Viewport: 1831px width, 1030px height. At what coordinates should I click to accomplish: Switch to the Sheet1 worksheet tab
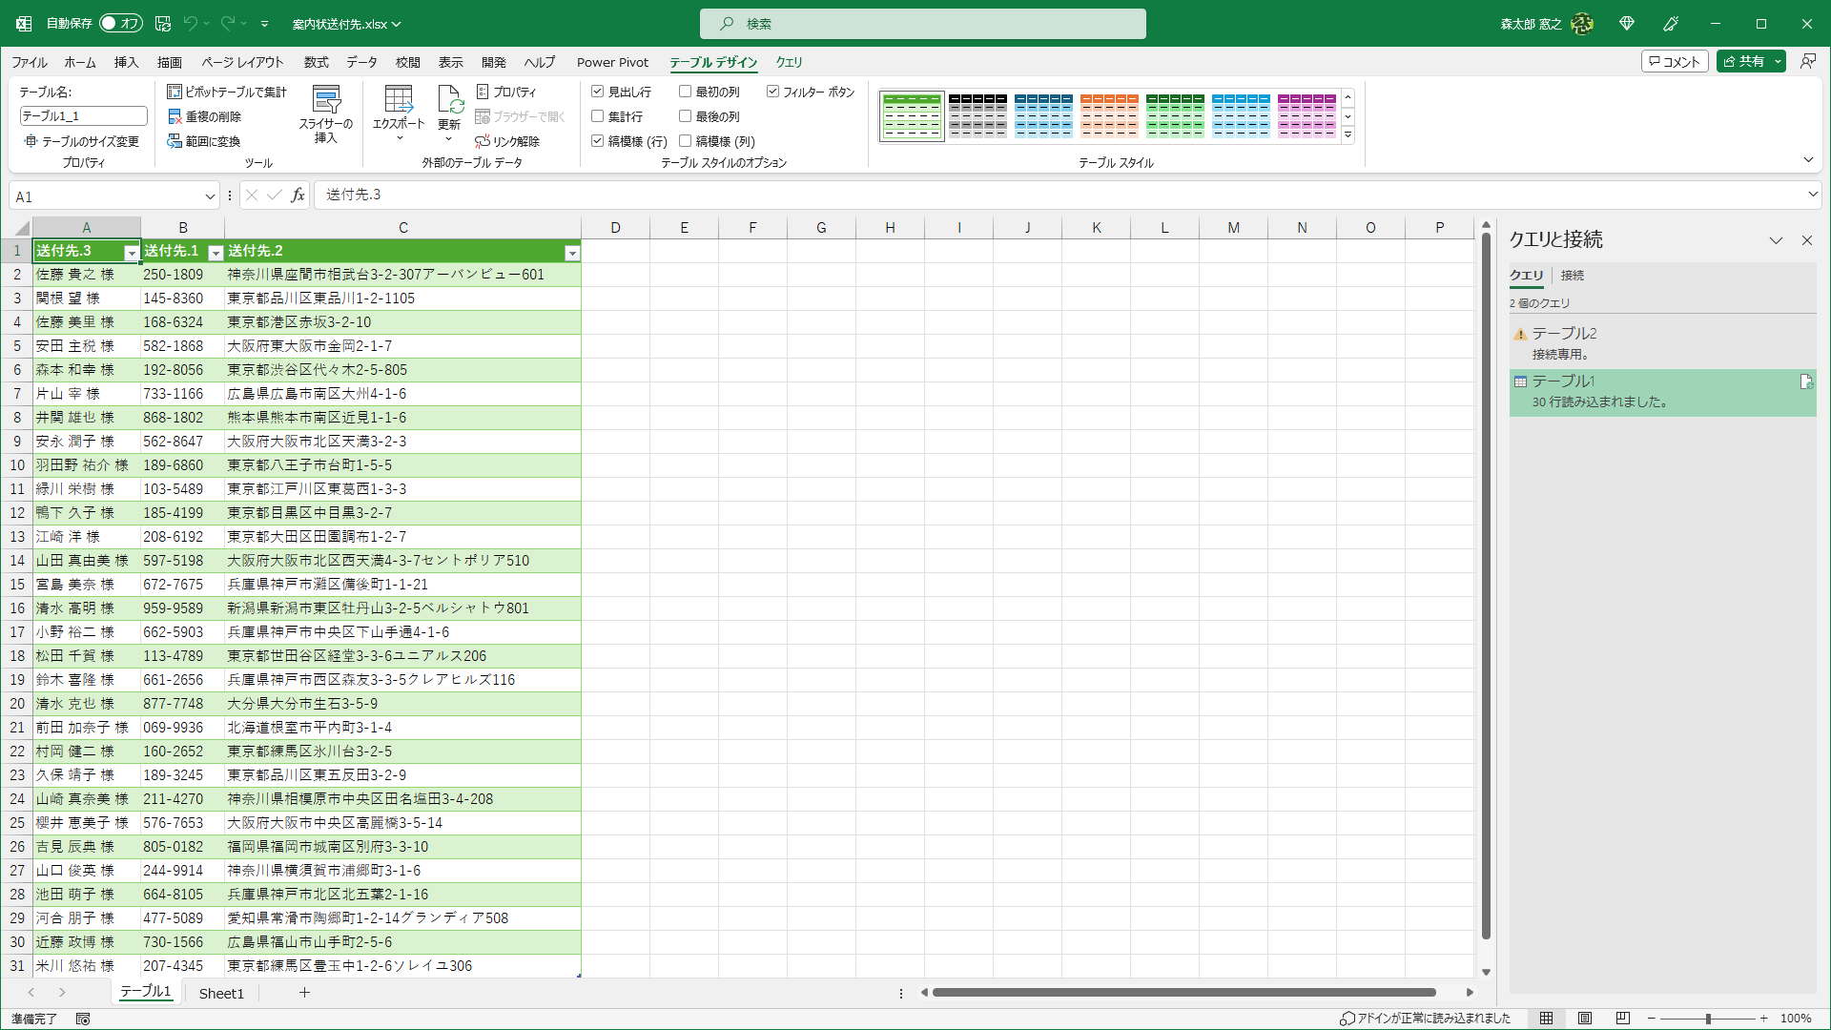pyautogui.click(x=221, y=993)
